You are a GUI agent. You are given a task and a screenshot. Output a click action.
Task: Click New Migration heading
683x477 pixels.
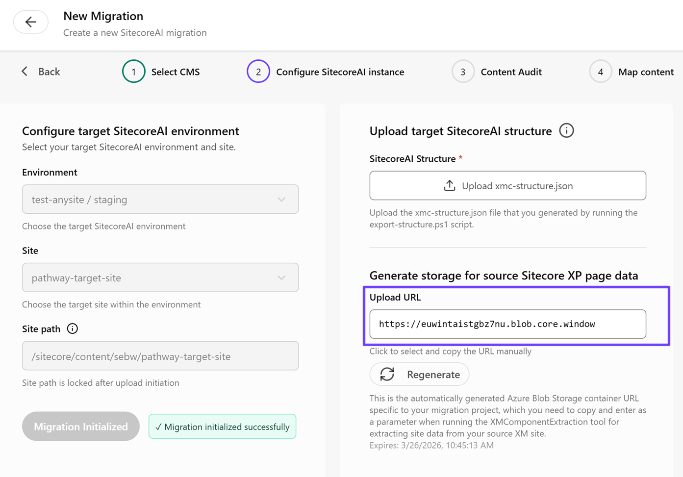click(x=103, y=16)
